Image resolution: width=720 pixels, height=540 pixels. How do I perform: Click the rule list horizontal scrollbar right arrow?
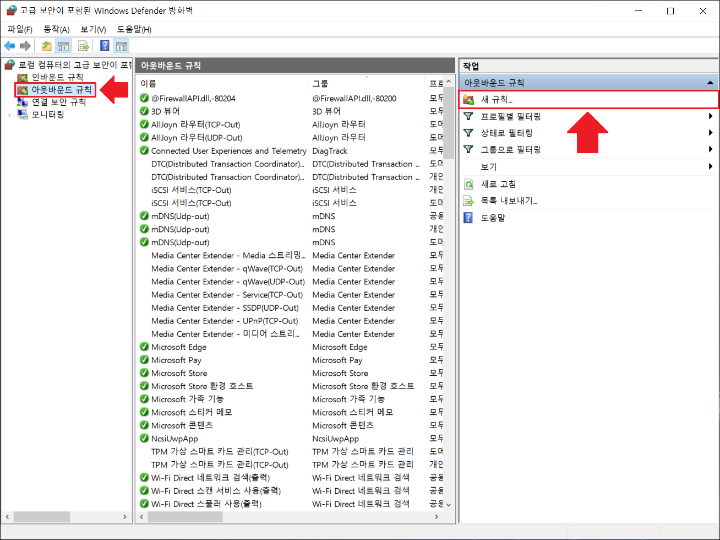(437, 517)
